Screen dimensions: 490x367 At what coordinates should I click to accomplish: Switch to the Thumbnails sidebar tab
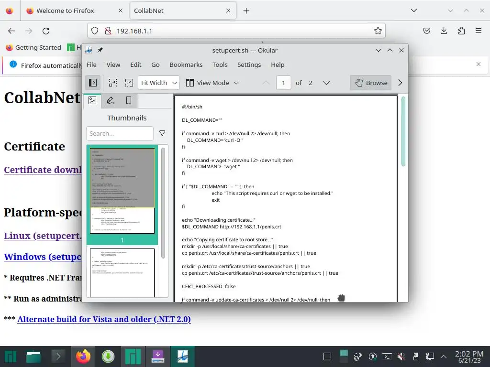(92, 100)
